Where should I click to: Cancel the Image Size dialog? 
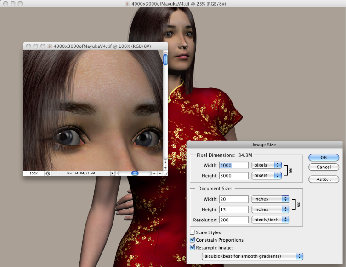click(x=323, y=167)
